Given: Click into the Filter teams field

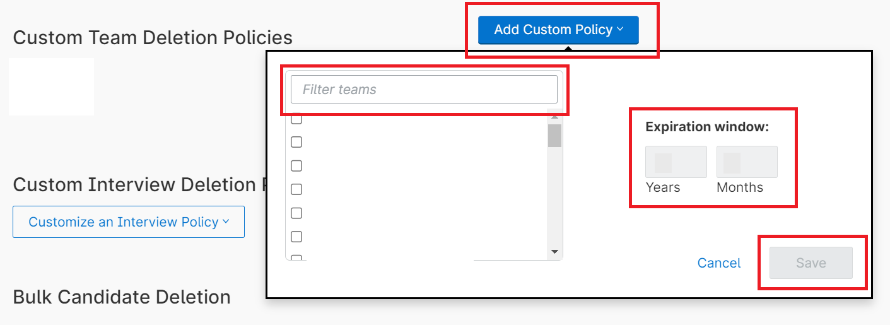Looking at the screenshot, I should [424, 90].
